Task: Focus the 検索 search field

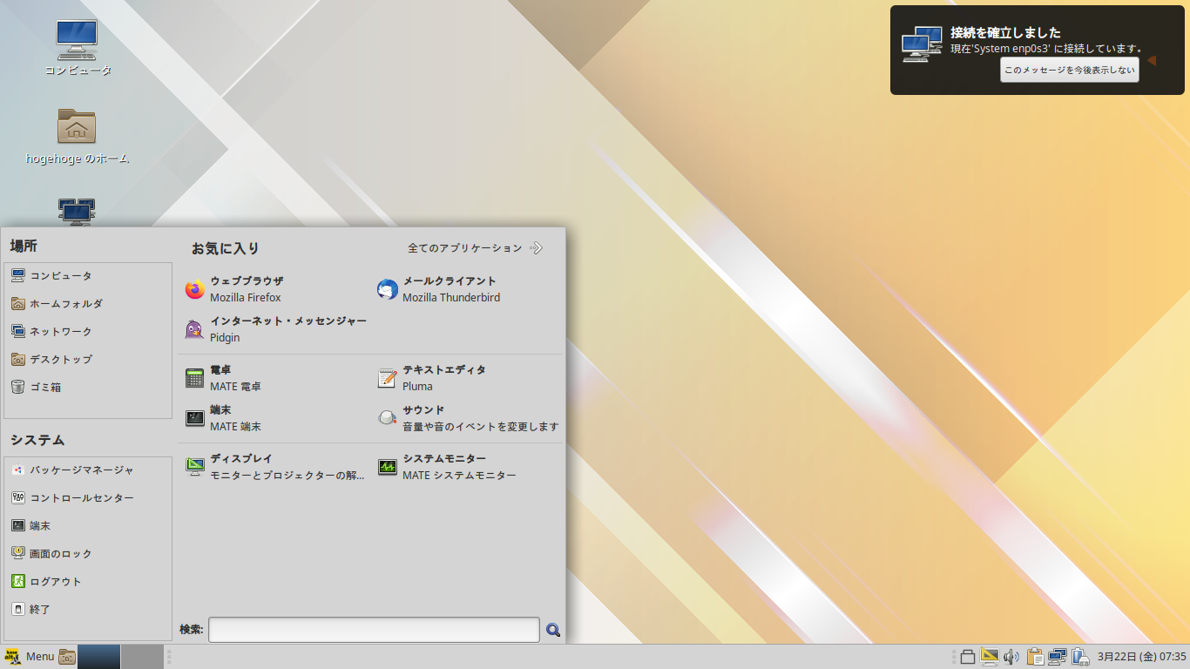Action: coord(374,630)
